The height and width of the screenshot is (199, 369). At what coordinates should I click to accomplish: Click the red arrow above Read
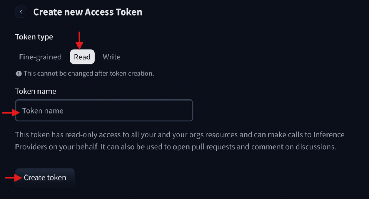(x=80, y=40)
